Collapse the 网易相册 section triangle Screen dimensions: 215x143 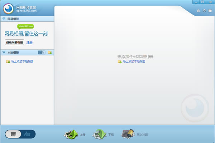pyautogui.click(x=4, y=19)
